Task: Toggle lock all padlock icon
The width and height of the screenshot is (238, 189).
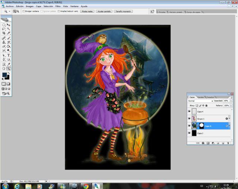Action: click(206, 105)
